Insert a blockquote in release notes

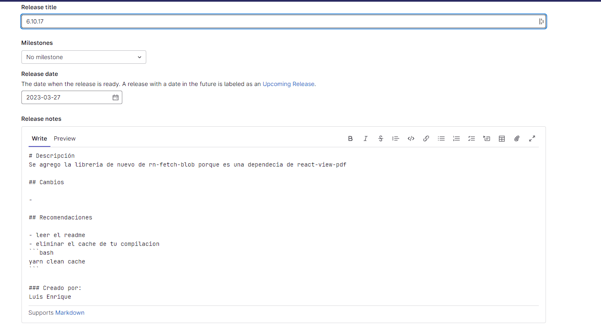pyautogui.click(x=395, y=138)
